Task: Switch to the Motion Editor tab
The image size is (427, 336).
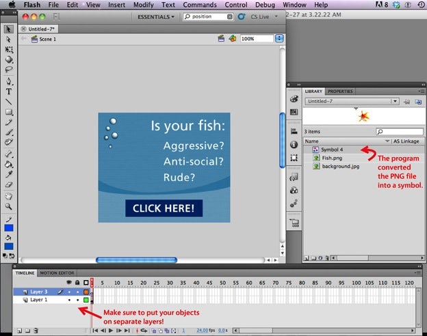Action: pyautogui.click(x=57, y=273)
